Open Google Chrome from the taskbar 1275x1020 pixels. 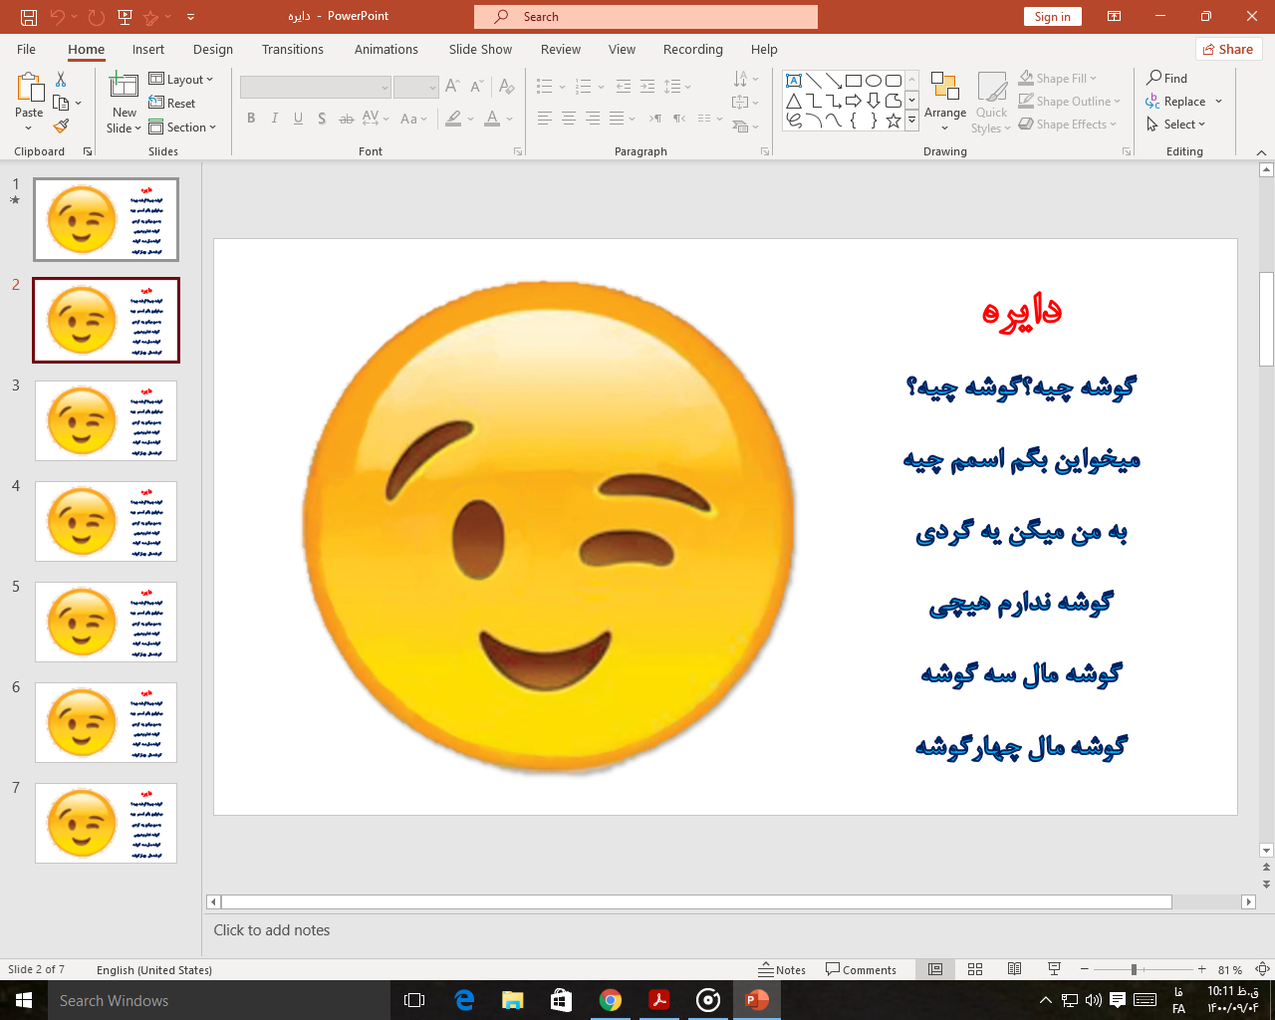click(610, 1000)
